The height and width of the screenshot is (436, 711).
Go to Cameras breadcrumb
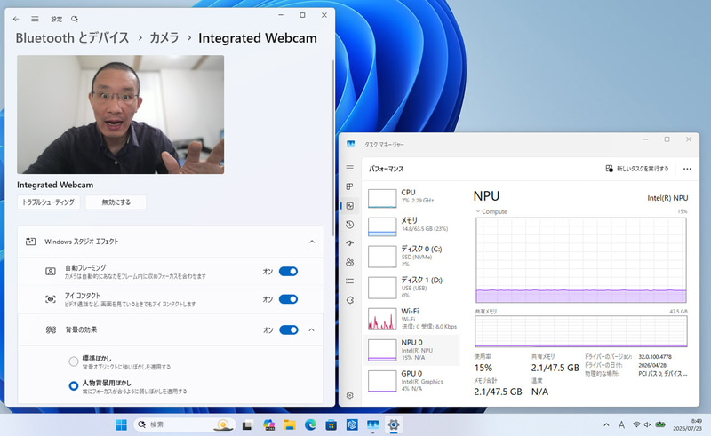click(x=164, y=37)
